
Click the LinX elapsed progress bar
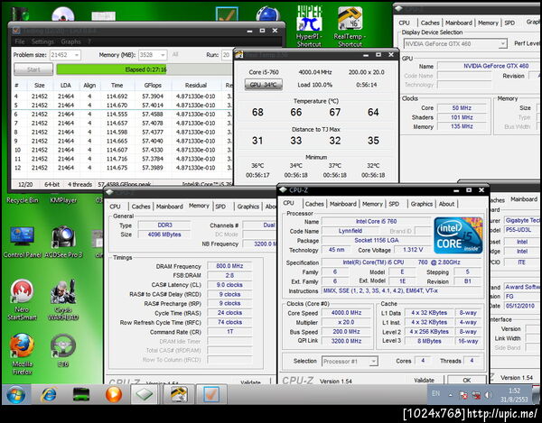[145, 69]
